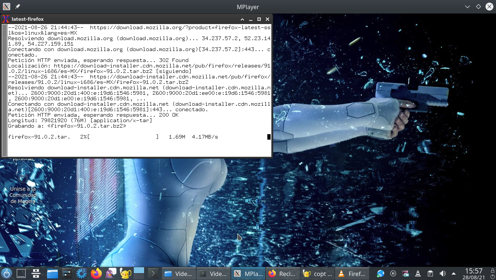Launch the Pidgin messenger icon
The width and height of the screenshot is (496, 280).
click(111, 273)
